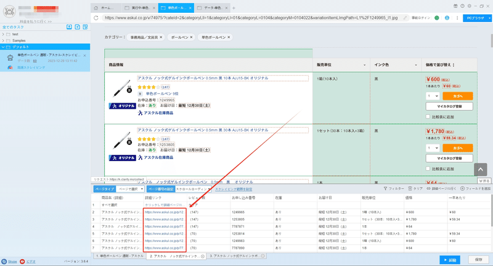Click the 保存 save button
This screenshot has height=266, width=493.
(x=479, y=260)
